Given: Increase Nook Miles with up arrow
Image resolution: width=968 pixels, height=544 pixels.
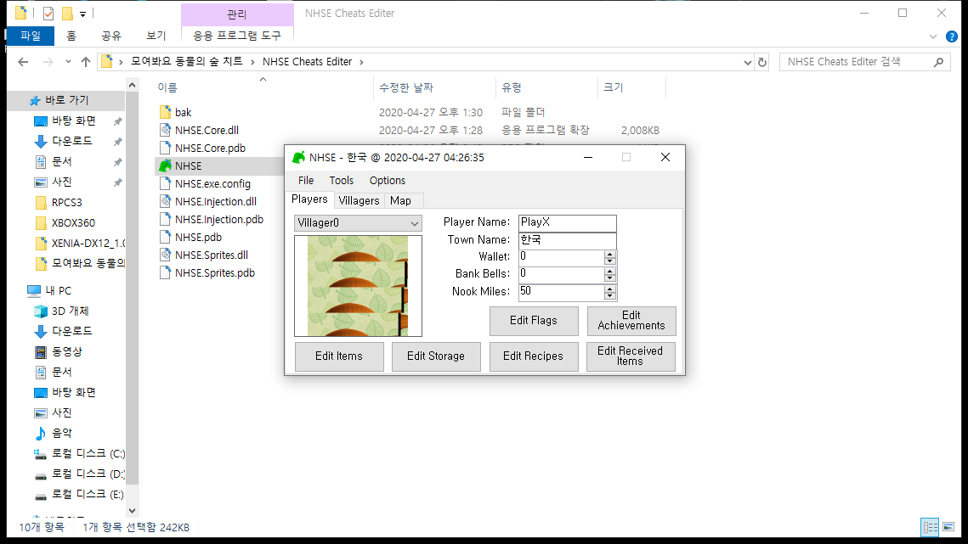Looking at the screenshot, I should [x=610, y=289].
